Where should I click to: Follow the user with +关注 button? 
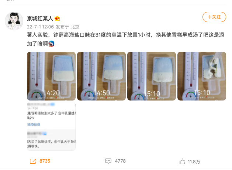[214, 17]
